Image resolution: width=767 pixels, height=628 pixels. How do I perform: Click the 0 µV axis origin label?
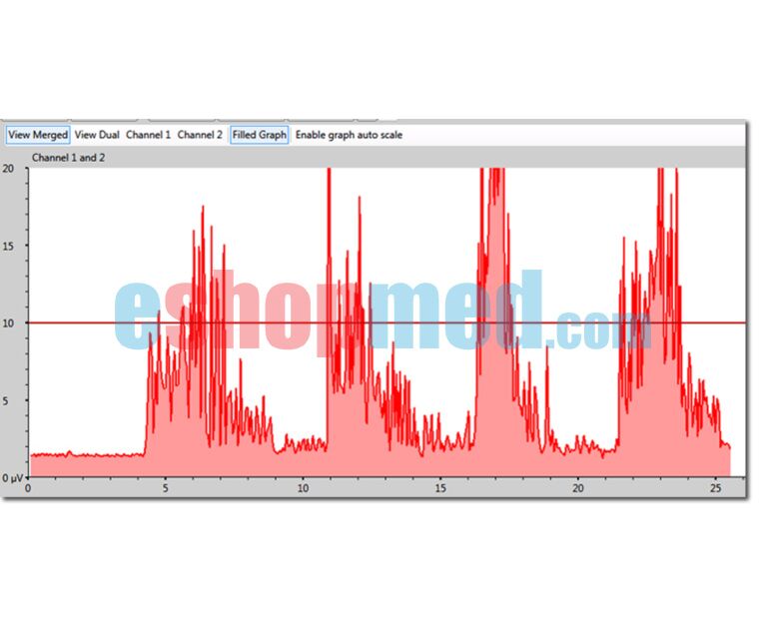point(11,478)
